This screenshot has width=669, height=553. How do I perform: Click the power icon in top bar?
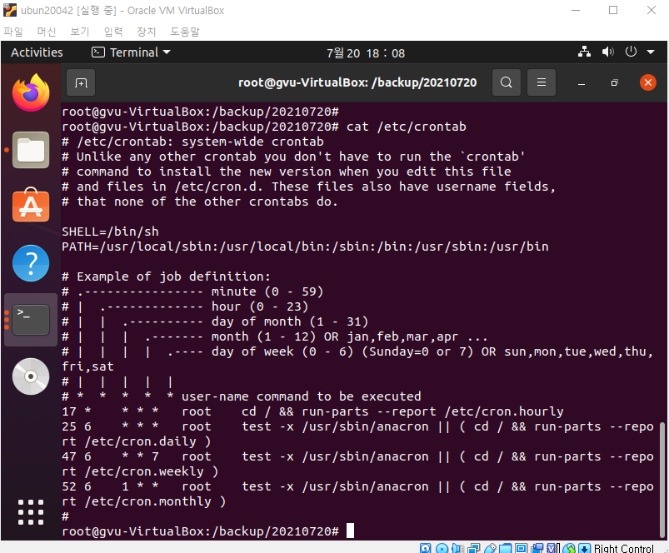pyautogui.click(x=631, y=52)
